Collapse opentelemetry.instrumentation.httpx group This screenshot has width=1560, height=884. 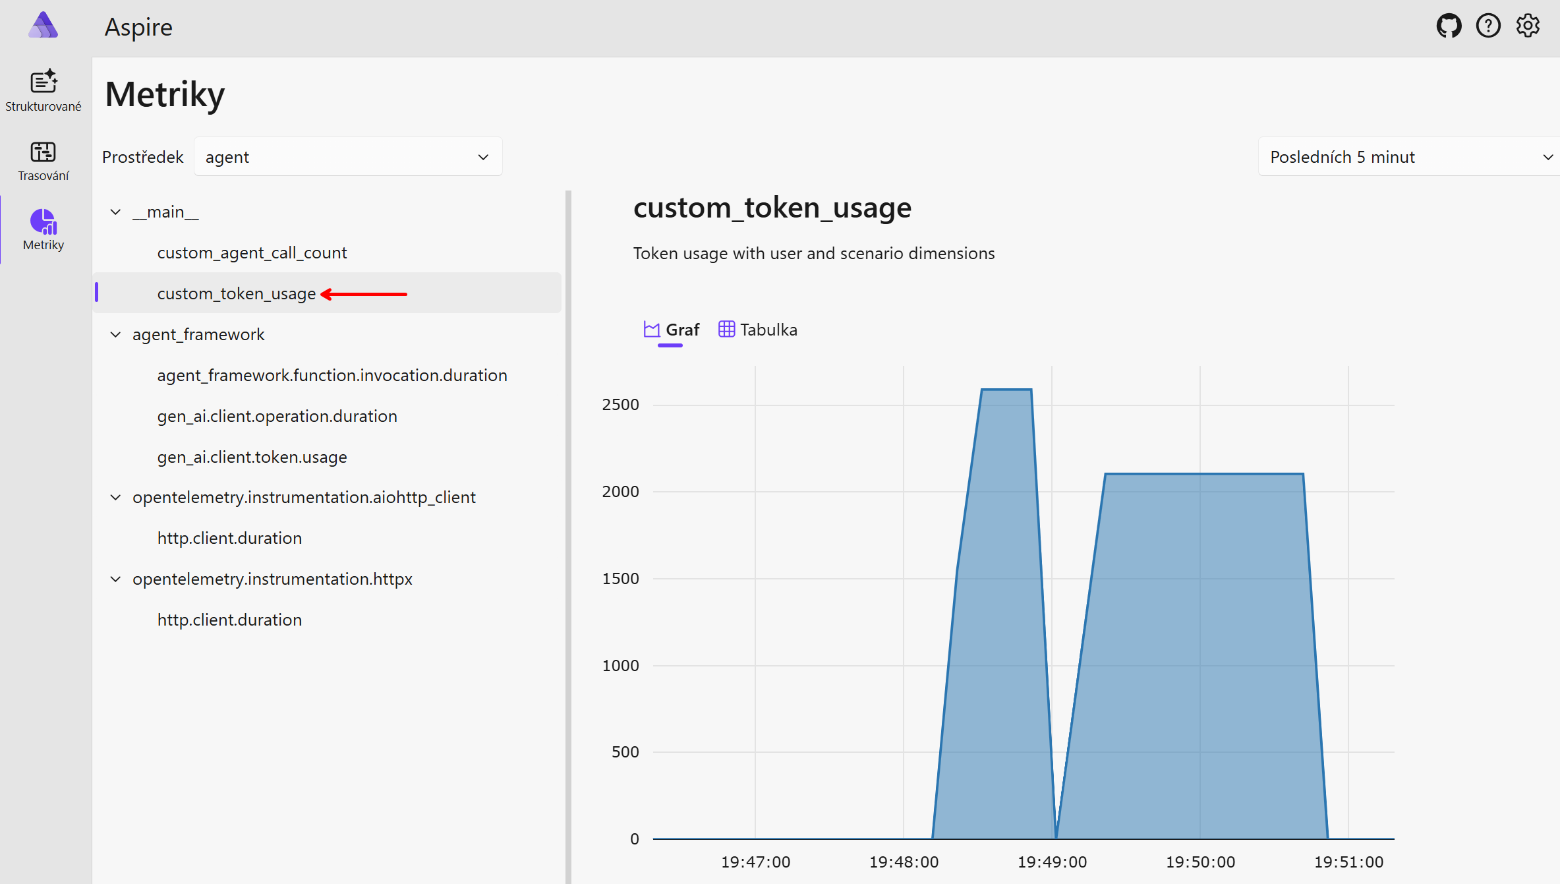[x=115, y=579]
